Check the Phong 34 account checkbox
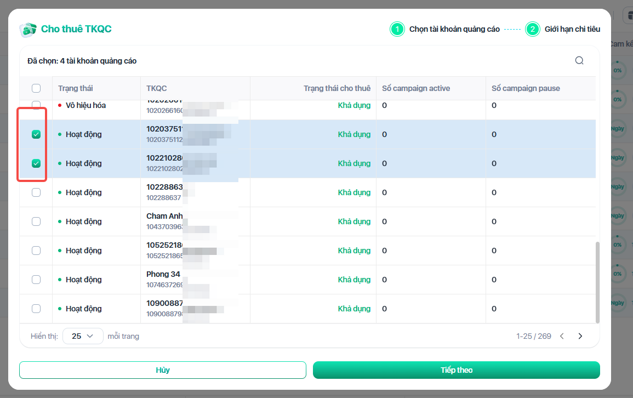 pos(36,280)
